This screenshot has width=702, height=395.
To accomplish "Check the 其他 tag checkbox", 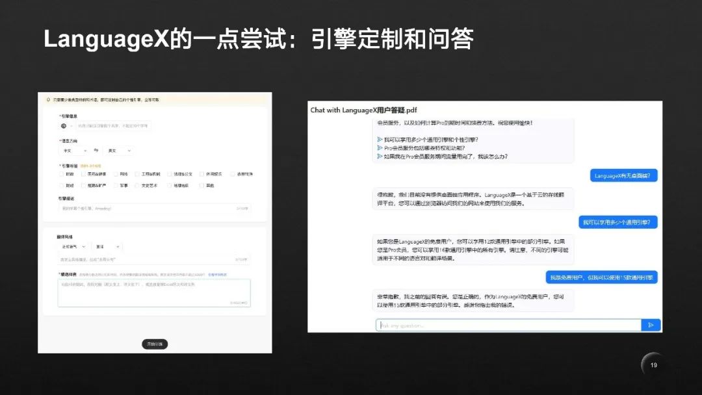I will (x=201, y=186).
